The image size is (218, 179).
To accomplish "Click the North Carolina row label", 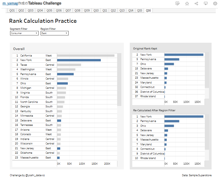I will [x=29, y=102].
